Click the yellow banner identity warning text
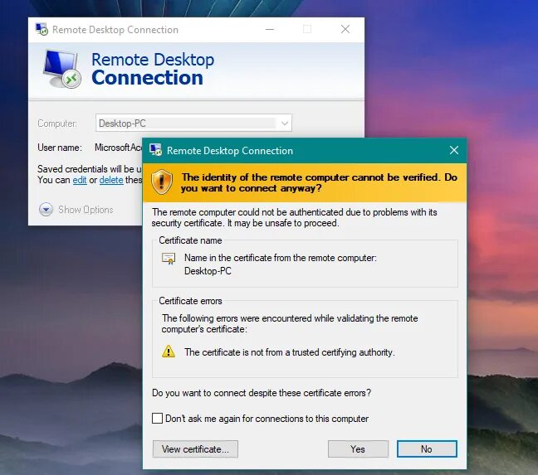538x475 pixels. pos(319,182)
